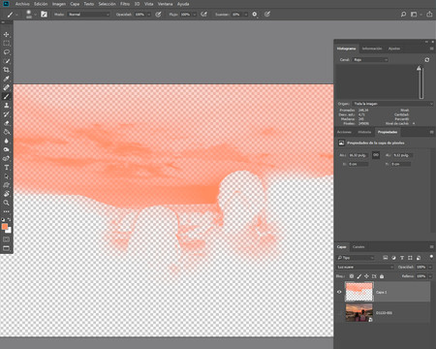
Task: Open the brush Modo dropdown
Action: (88, 15)
